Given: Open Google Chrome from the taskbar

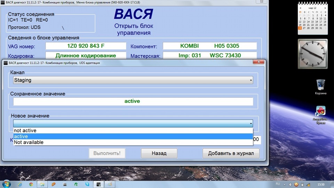Looking at the screenshot, I should tap(31, 185).
